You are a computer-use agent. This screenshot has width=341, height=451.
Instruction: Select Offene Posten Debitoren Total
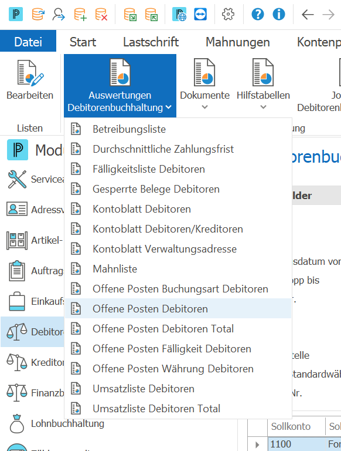[x=178, y=329]
